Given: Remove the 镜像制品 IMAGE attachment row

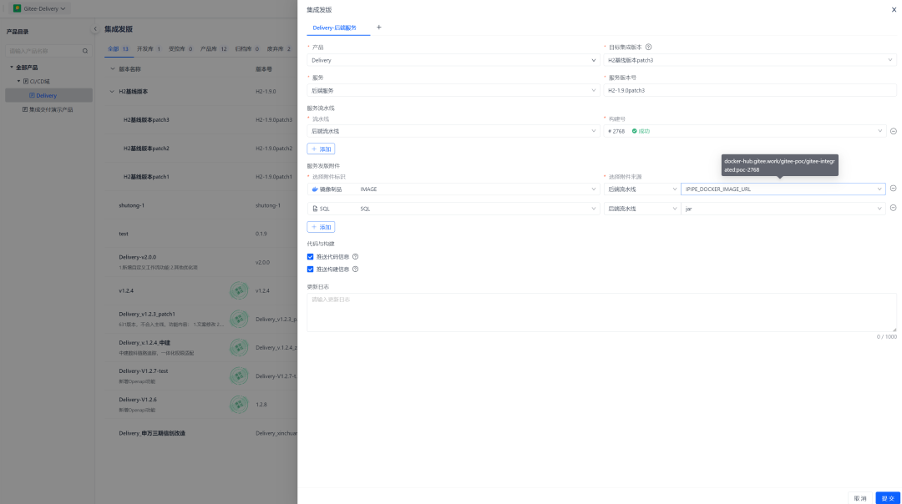Looking at the screenshot, I should 893,189.
